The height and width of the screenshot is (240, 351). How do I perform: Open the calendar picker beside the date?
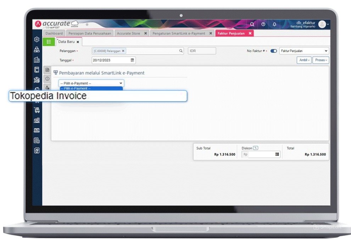132,60
